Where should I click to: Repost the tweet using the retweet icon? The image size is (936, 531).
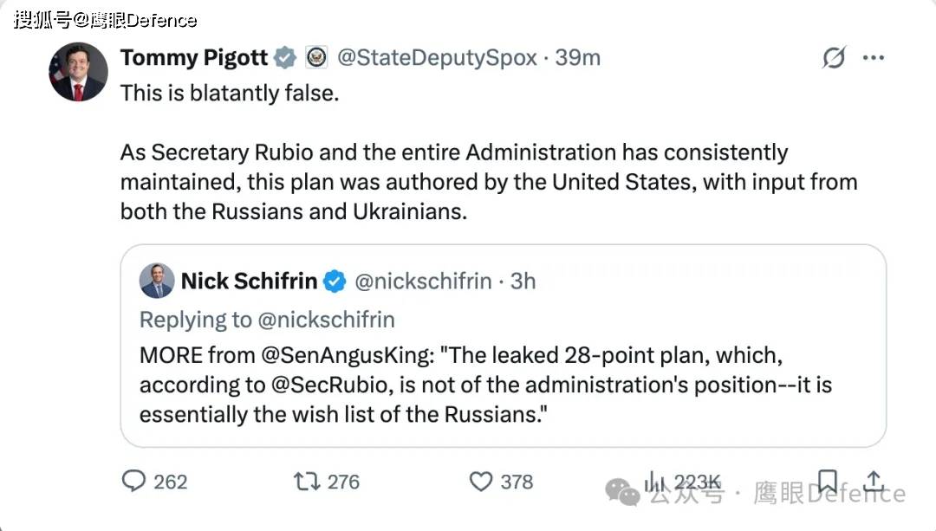(307, 481)
